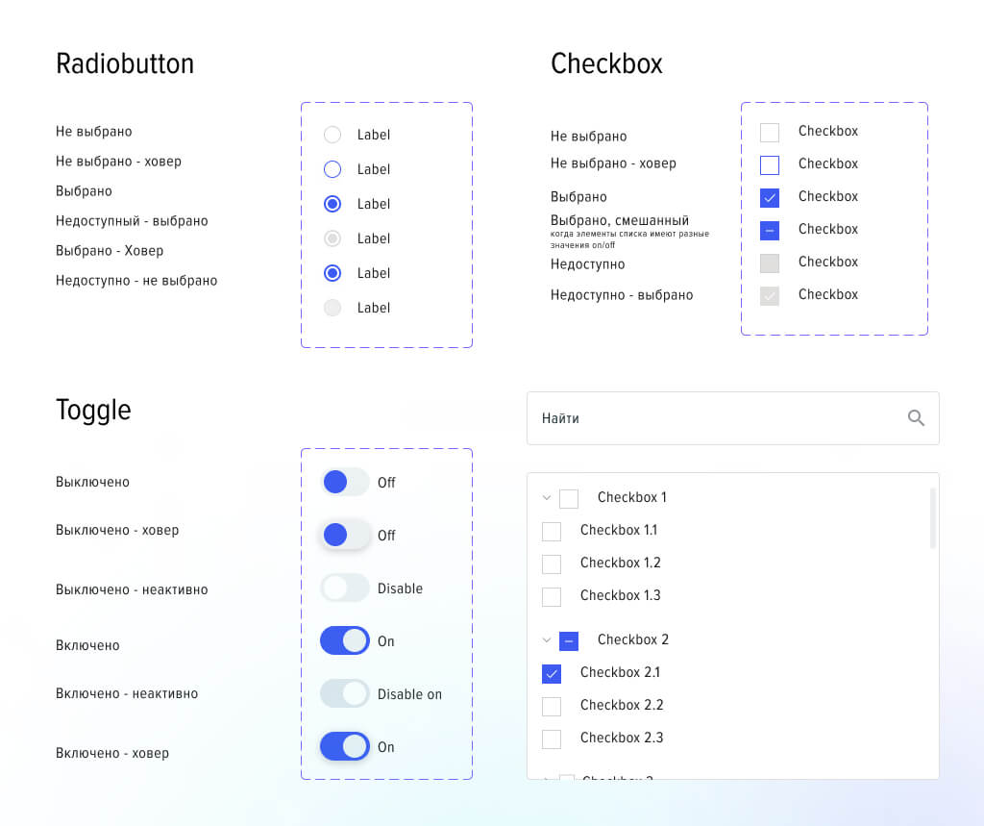
Task: Uncheck the blue checked Checkbox
Action: (769, 196)
